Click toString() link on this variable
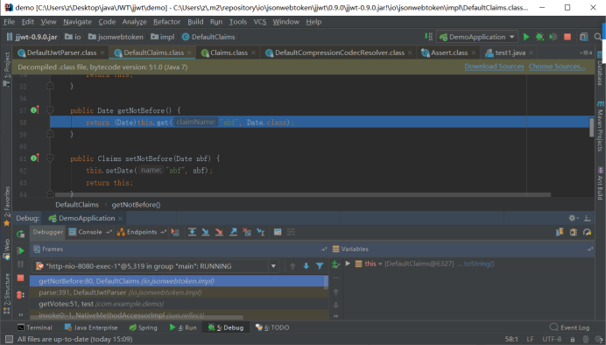The height and width of the screenshot is (345, 606). pyautogui.click(x=479, y=264)
